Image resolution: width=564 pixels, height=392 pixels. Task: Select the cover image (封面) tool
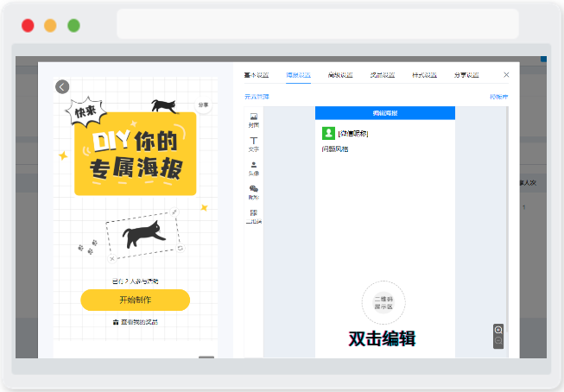point(254,120)
